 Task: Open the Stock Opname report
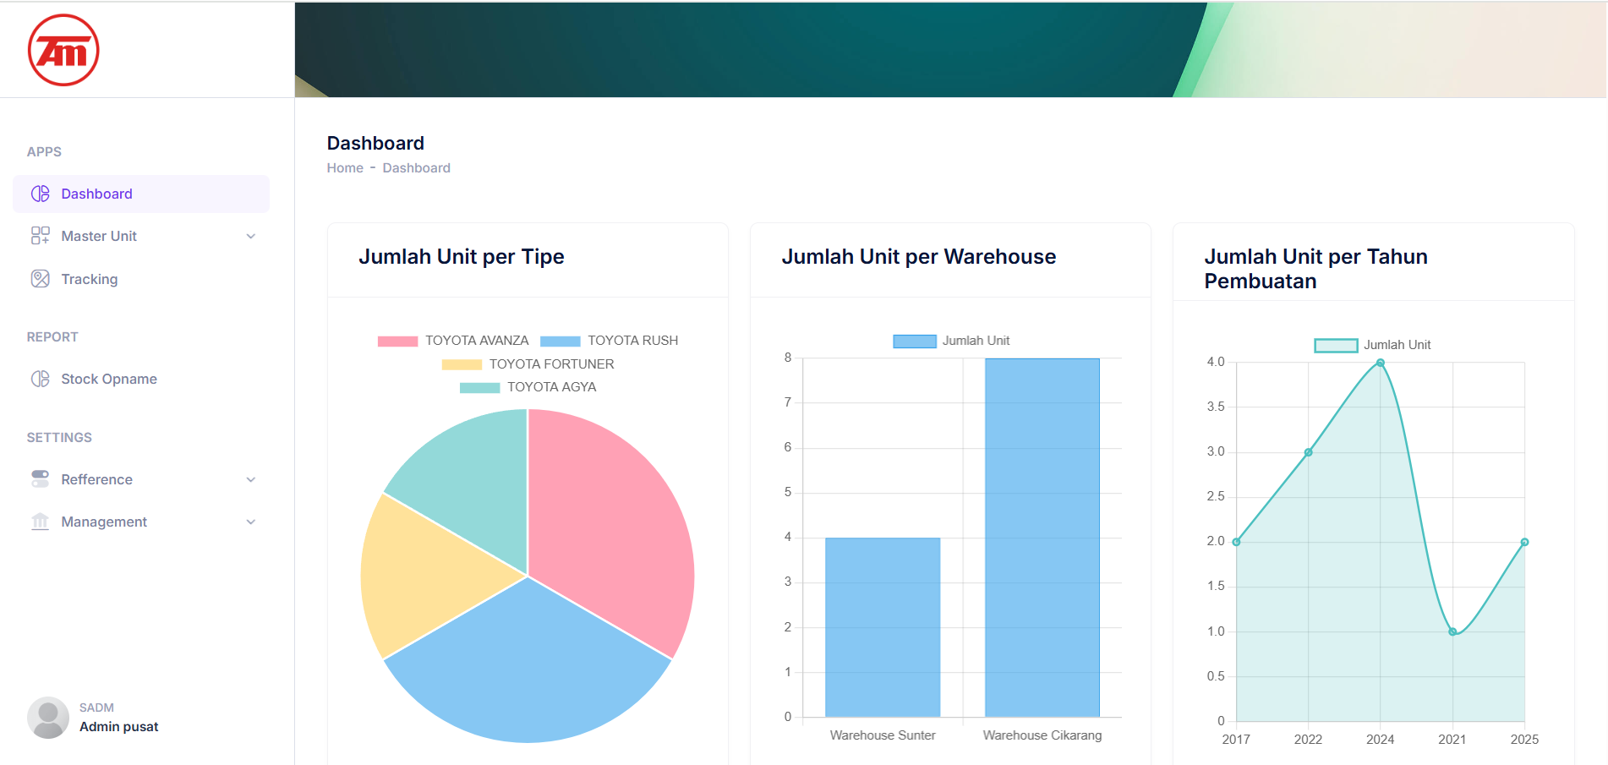coord(141,379)
